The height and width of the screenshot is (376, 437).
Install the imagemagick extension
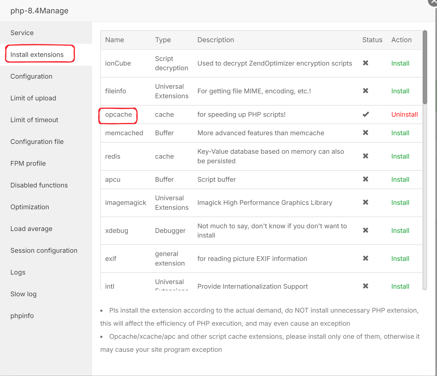(400, 203)
